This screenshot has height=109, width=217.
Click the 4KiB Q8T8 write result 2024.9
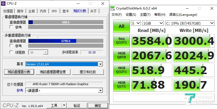194,56
